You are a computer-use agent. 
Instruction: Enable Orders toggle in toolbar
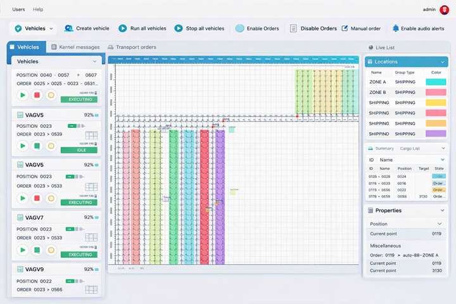(240, 28)
